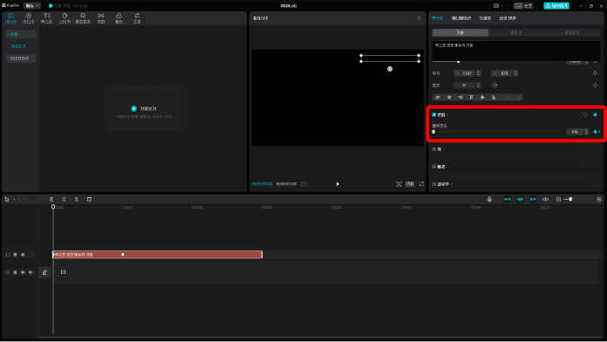Click the Export (내보내기) button
The width and height of the screenshot is (607, 342).
[x=556, y=6]
